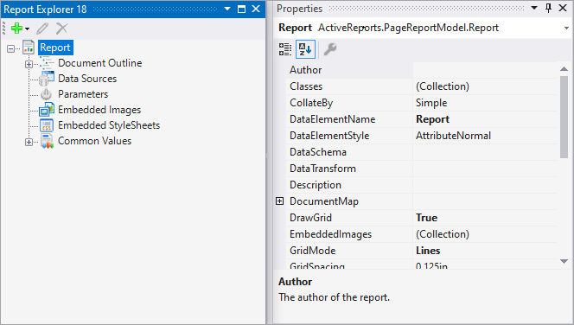Select Document Outline in the tree
Screen dimensions: 574x325
pyautogui.click(x=100, y=63)
